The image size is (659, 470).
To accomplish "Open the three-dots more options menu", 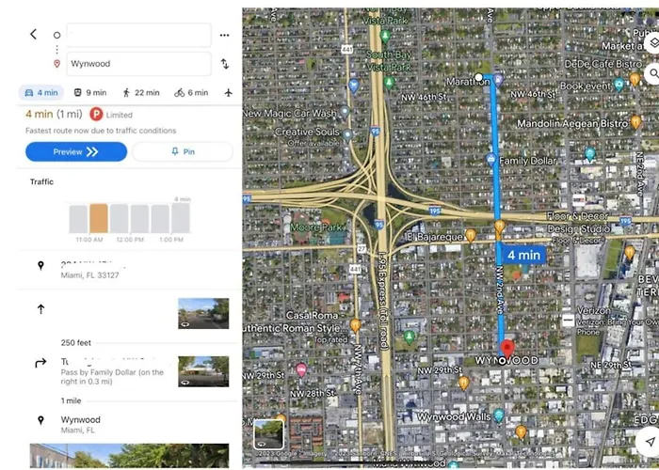I will coord(224,36).
